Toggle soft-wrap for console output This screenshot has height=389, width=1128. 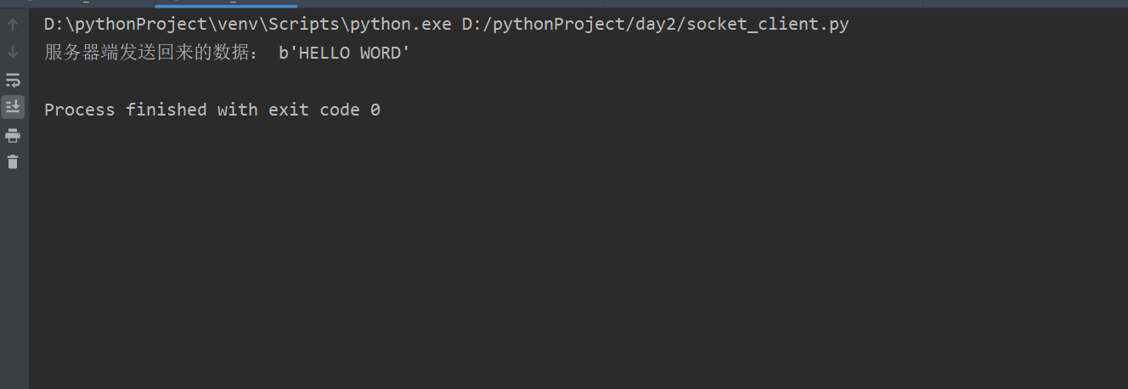tap(13, 80)
